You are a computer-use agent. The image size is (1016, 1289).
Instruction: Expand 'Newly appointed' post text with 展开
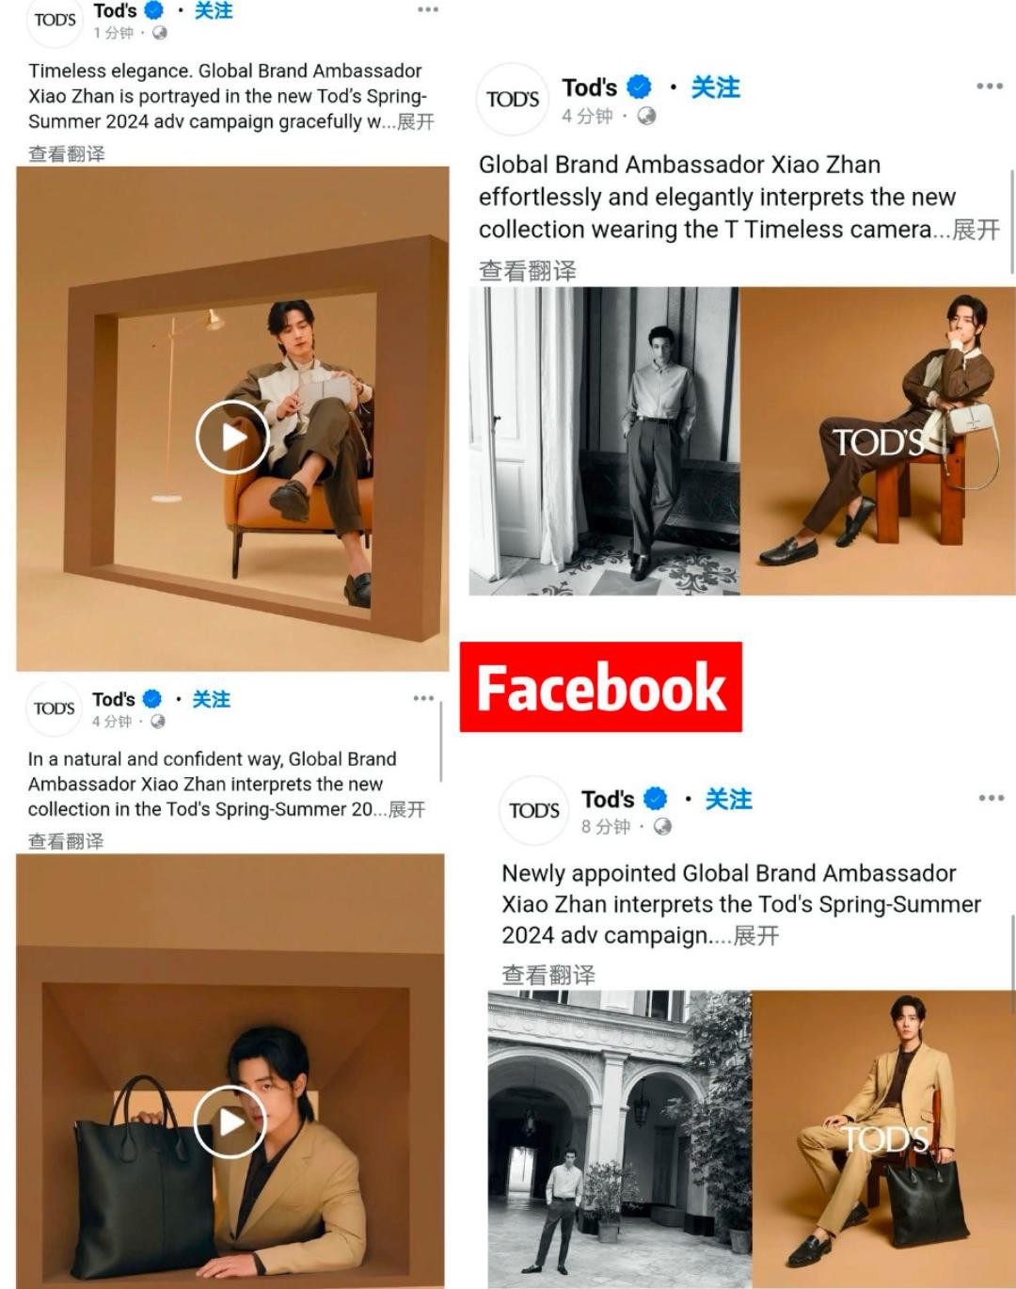click(756, 935)
